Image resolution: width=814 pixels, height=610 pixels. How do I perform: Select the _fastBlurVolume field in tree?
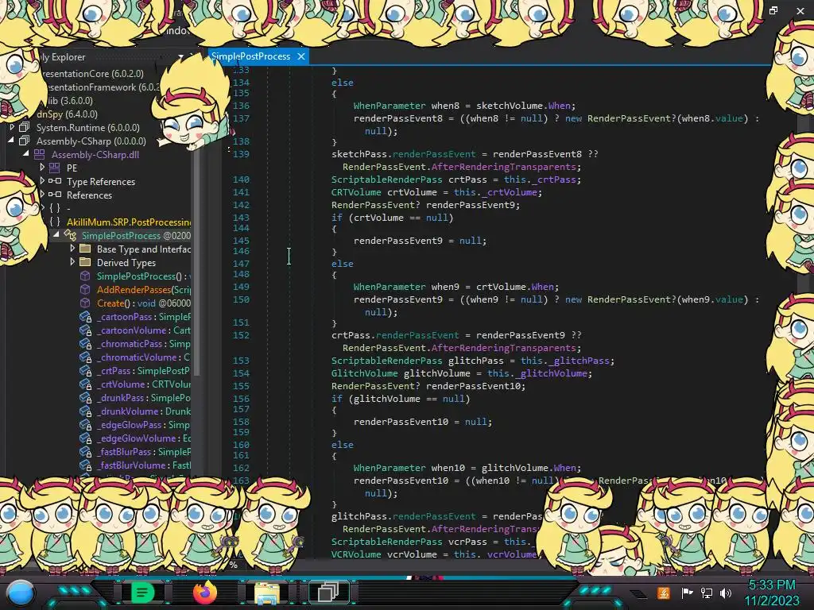pyautogui.click(x=144, y=465)
